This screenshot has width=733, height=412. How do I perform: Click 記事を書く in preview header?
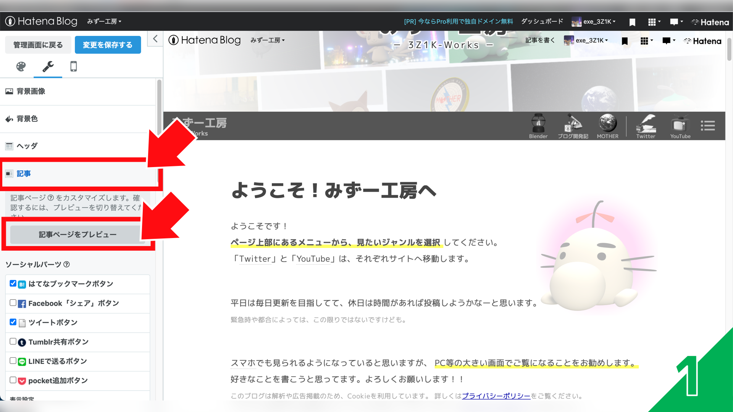pos(540,40)
